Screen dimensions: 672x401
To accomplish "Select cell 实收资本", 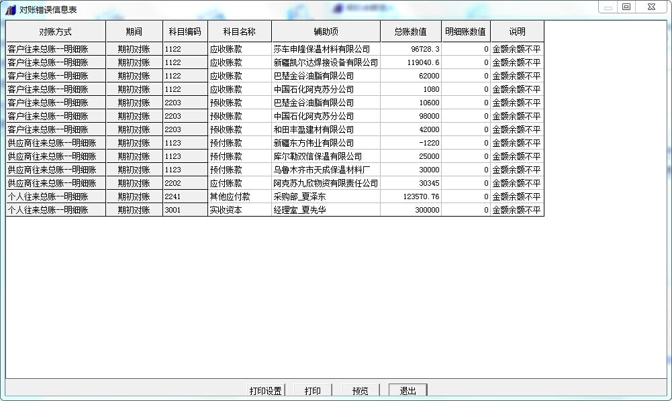I will [240, 210].
